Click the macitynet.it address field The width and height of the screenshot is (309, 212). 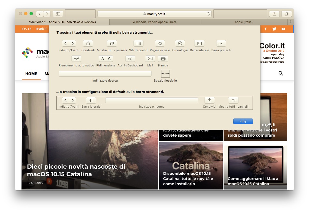pyautogui.click(x=155, y=14)
